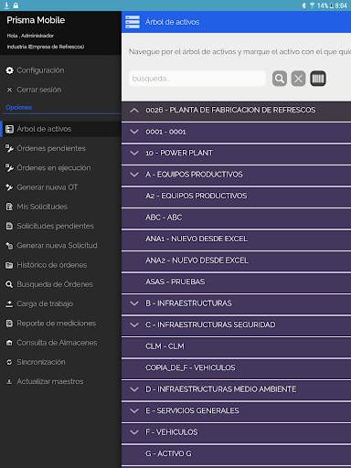Open the hamburger menu icon in header
The width and height of the screenshot is (351, 468).
click(x=133, y=22)
